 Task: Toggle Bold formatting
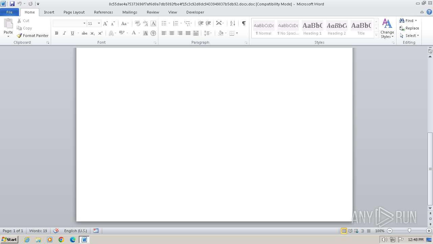pyautogui.click(x=56, y=33)
